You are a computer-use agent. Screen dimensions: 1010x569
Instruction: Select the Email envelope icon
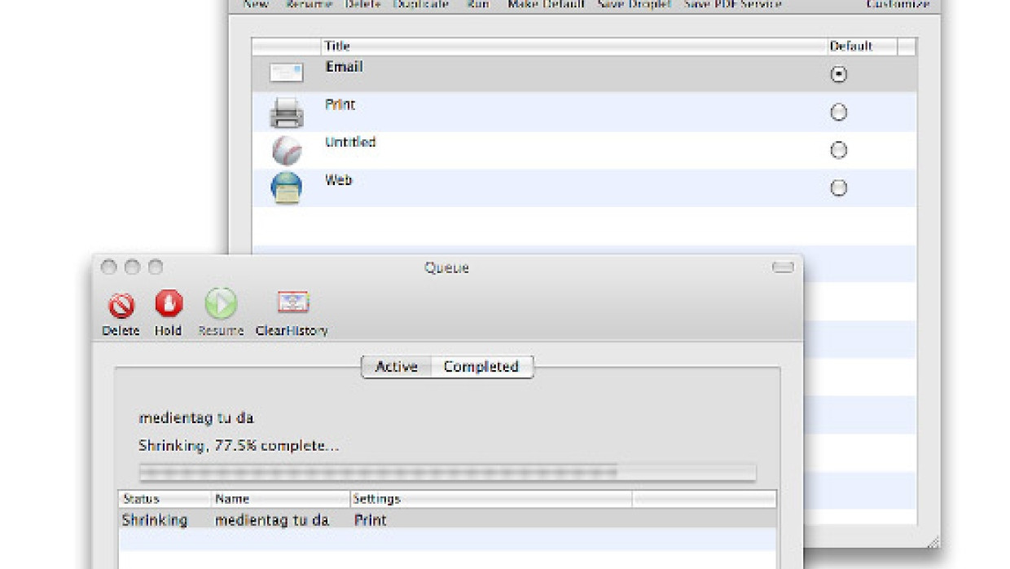[x=286, y=73]
